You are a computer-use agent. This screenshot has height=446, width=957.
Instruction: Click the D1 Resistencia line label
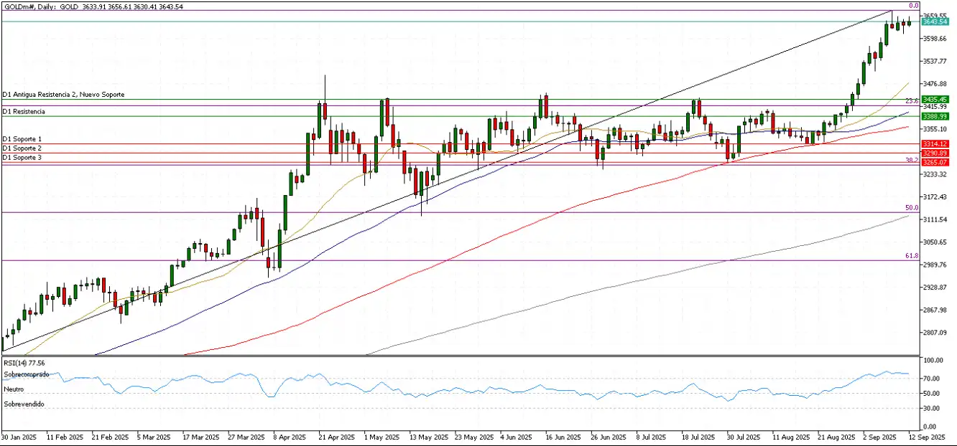(x=24, y=112)
